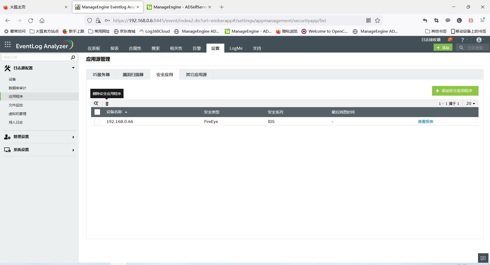The height and width of the screenshot is (265, 490).
Task: Click the saved-password key icon in address bar
Action: [107, 21]
